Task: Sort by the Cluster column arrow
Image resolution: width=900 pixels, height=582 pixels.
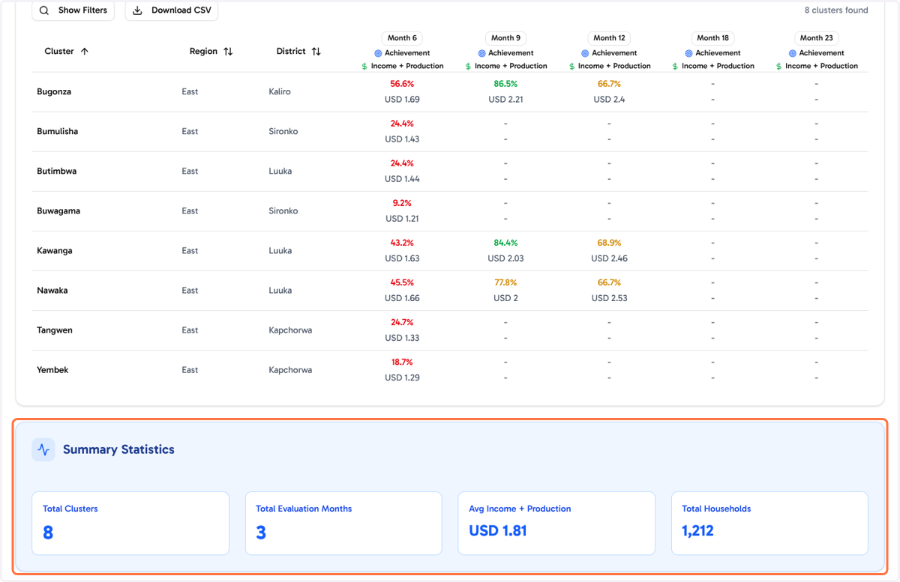Action: click(x=84, y=52)
